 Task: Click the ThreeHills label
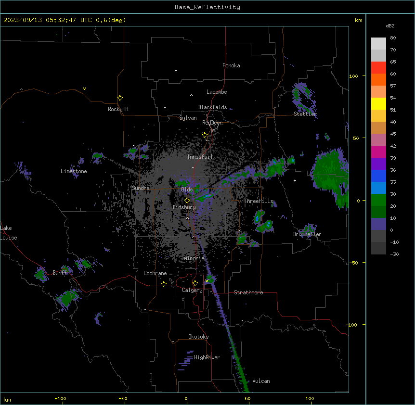click(259, 201)
